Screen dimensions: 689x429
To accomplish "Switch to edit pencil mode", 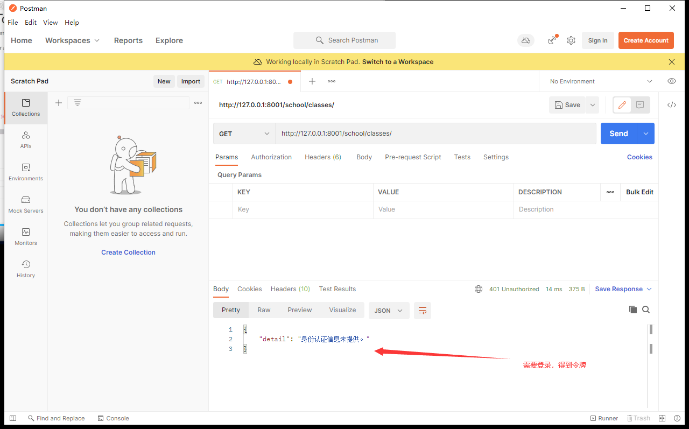I will [622, 105].
